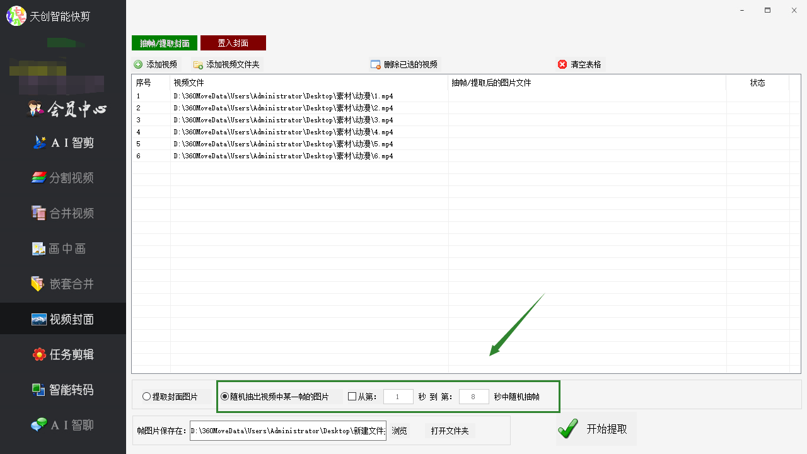
Task: Click the end second input field
Action: (474, 397)
